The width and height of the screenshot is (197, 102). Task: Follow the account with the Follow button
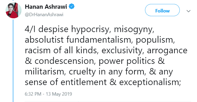coord(163,11)
